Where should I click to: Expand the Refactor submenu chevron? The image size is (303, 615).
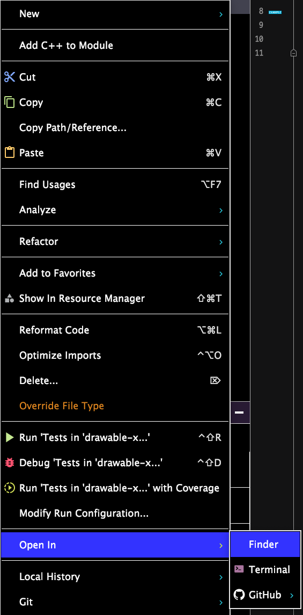coord(221,242)
